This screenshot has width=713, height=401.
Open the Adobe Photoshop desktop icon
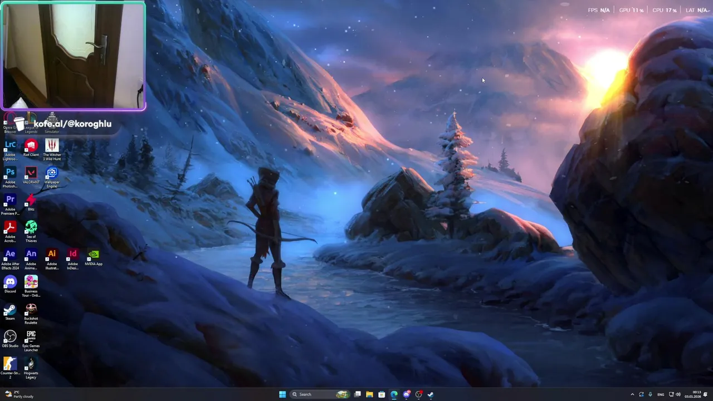coord(10,177)
